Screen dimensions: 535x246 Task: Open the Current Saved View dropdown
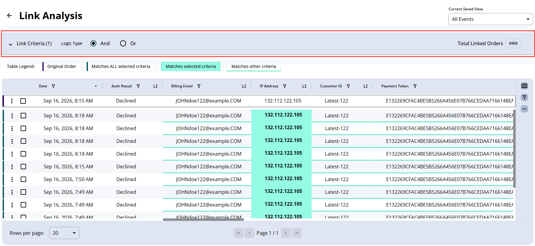(x=490, y=19)
